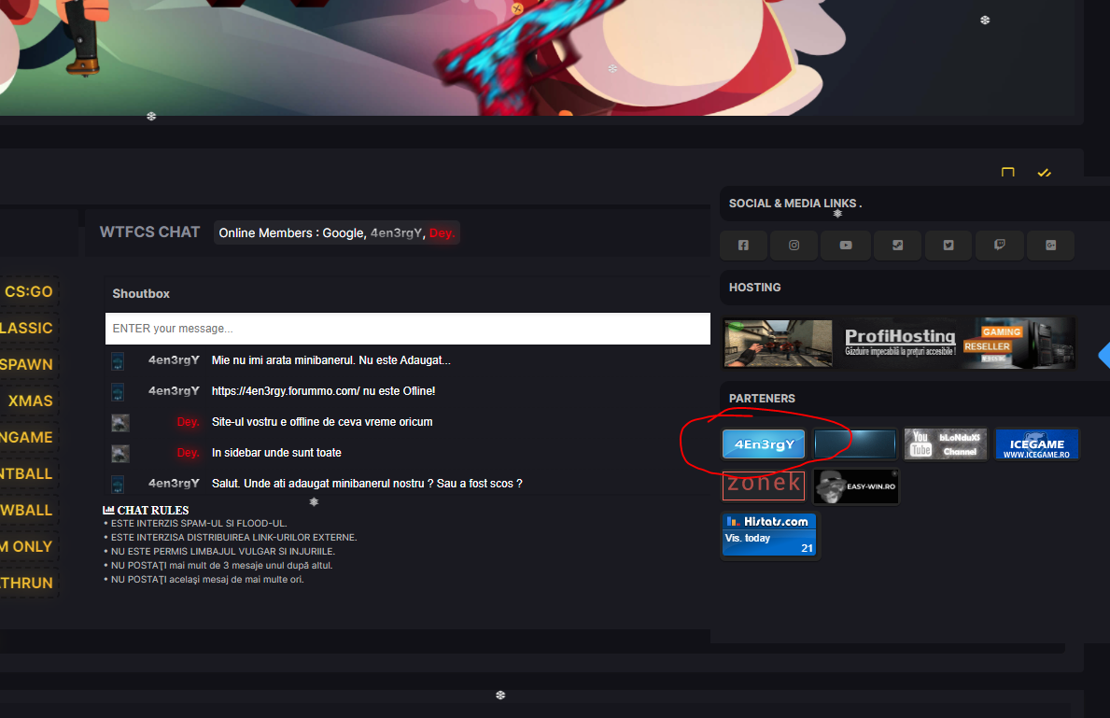Select the CS:GO menu item
The height and width of the screenshot is (718, 1110).
point(28,292)
